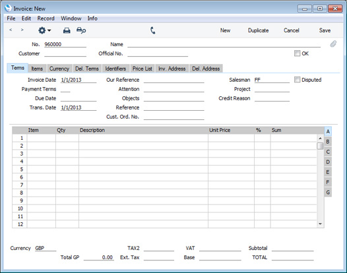This screenshot has width=347, height=273.
Task: Switch to flip B of the item grid
Action: 328,142
